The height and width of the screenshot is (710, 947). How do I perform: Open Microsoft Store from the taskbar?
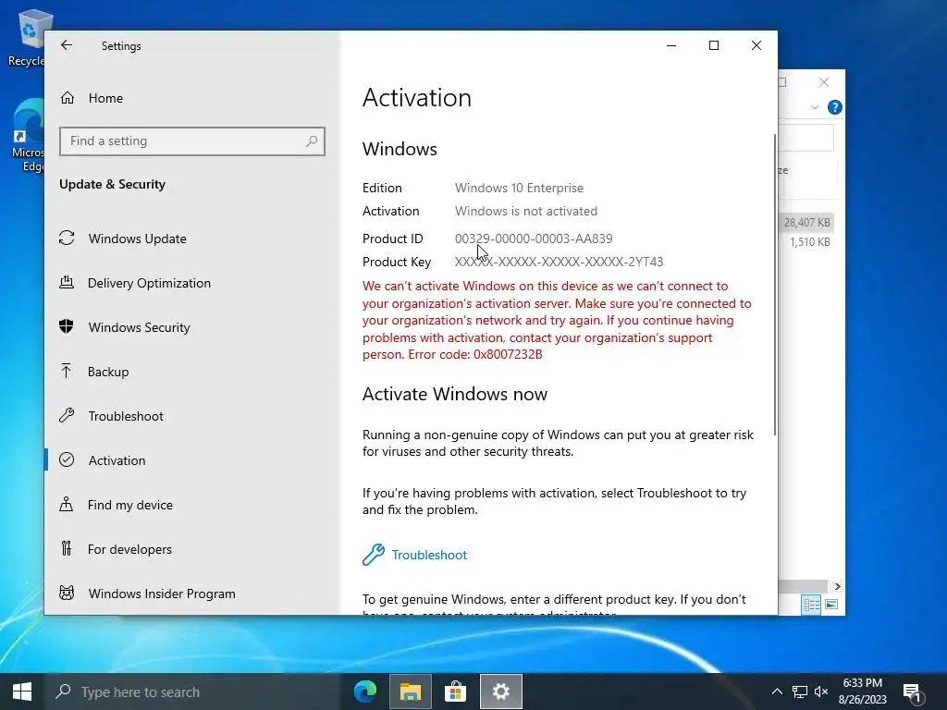pos(455,692)
